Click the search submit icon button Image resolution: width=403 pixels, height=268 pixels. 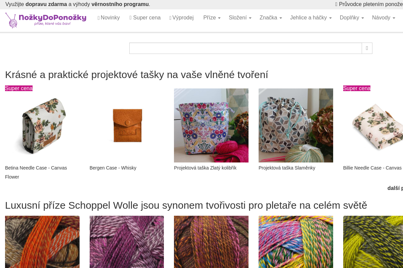[367, 48]
